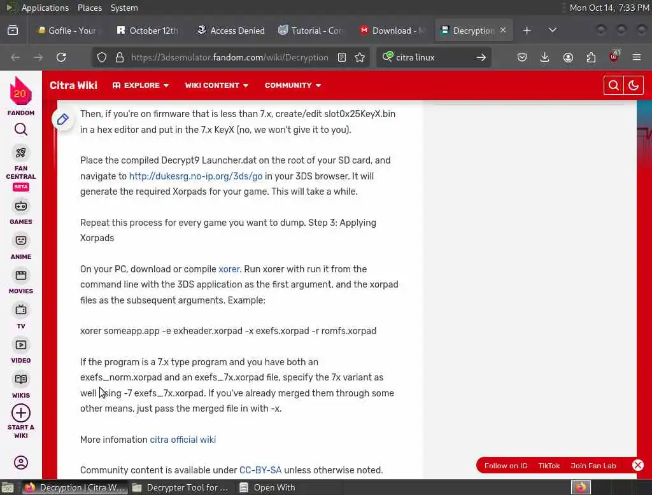The width and height of the screenshot is (652, 495).
Task: Switch to the October 12th tab
Action: click(148, 31)
